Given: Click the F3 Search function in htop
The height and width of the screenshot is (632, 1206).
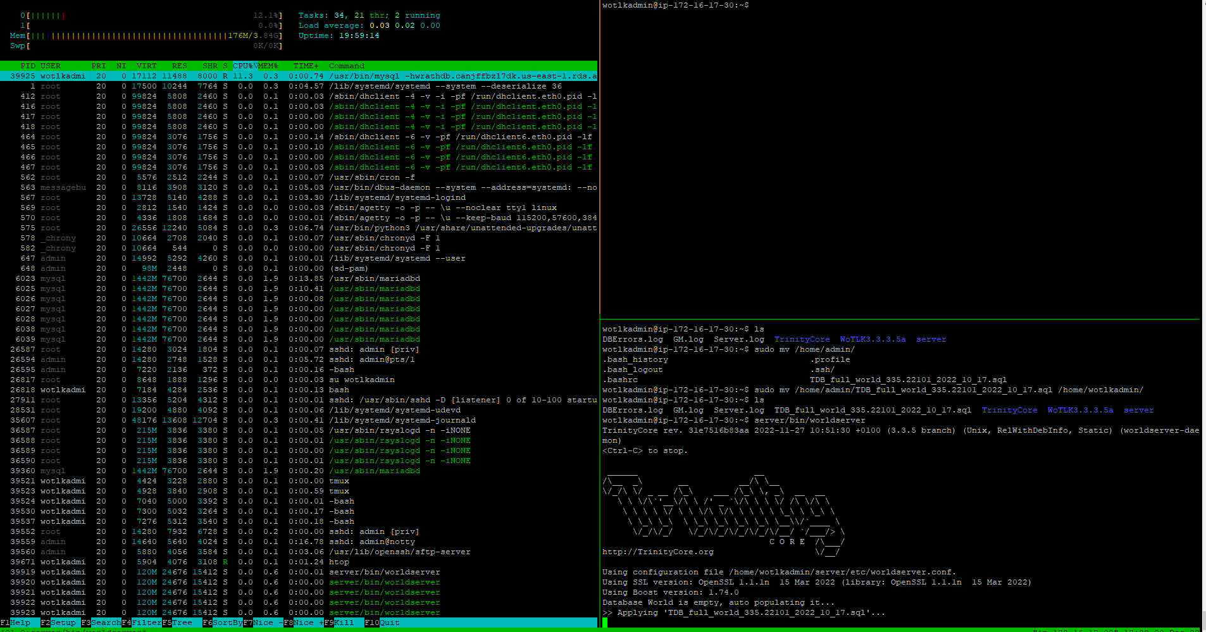Looking at the screenshot, I should point(105,623).
